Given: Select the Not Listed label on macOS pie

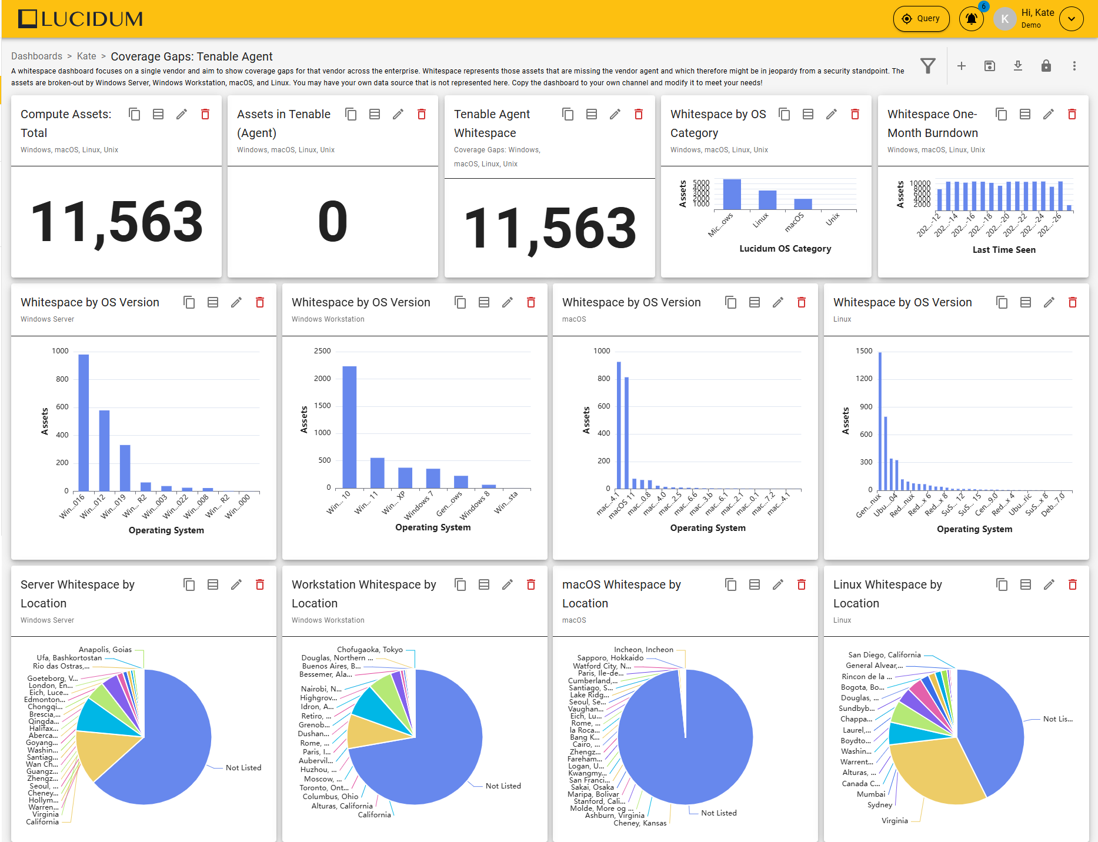Looking at the screenshot, I should point(719,813).
